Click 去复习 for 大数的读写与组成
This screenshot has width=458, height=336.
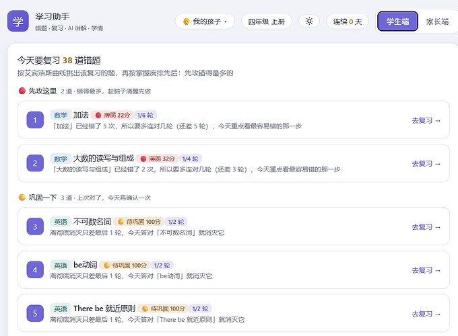click(426, 164)
